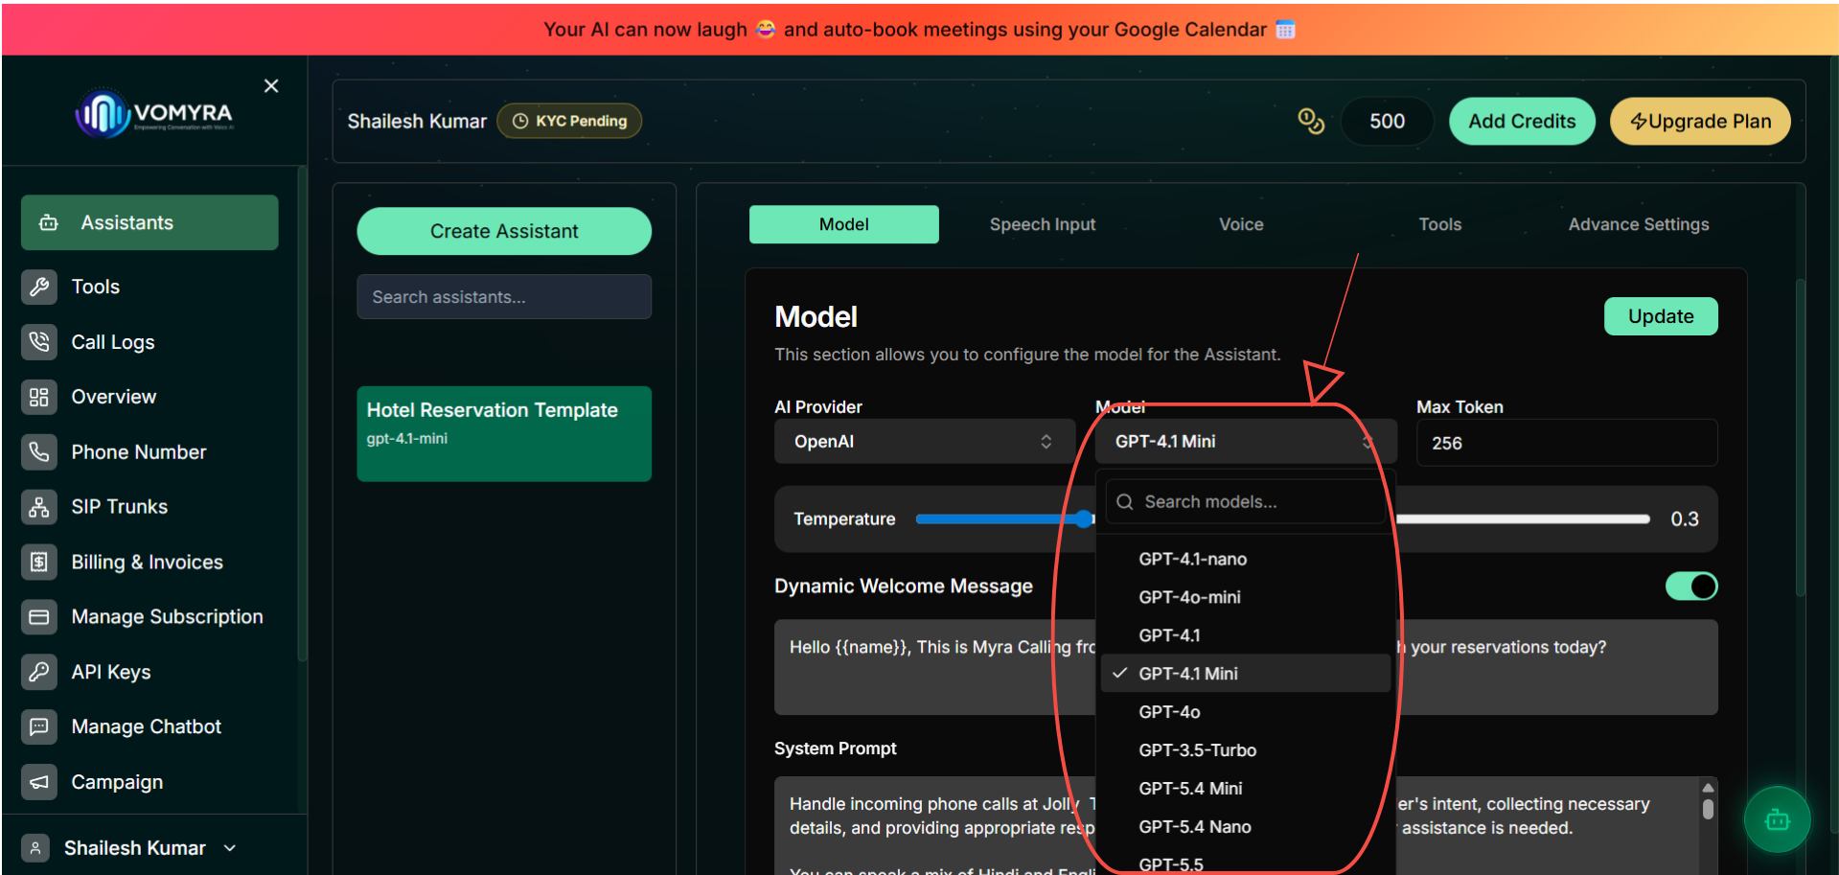Switch to the Voice tab
Image resolution: width=1839 pixels, height=875 pixels.
[x=1241, y=224]
